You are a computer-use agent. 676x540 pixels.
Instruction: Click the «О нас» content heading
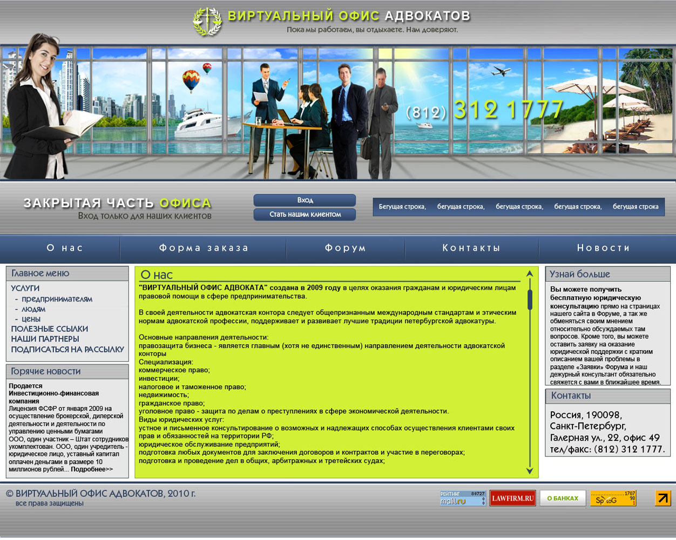tap(156, 275)
